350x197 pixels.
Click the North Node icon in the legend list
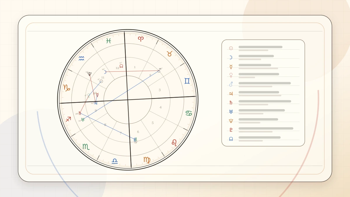pyautogui.click(x=231, y=139)
